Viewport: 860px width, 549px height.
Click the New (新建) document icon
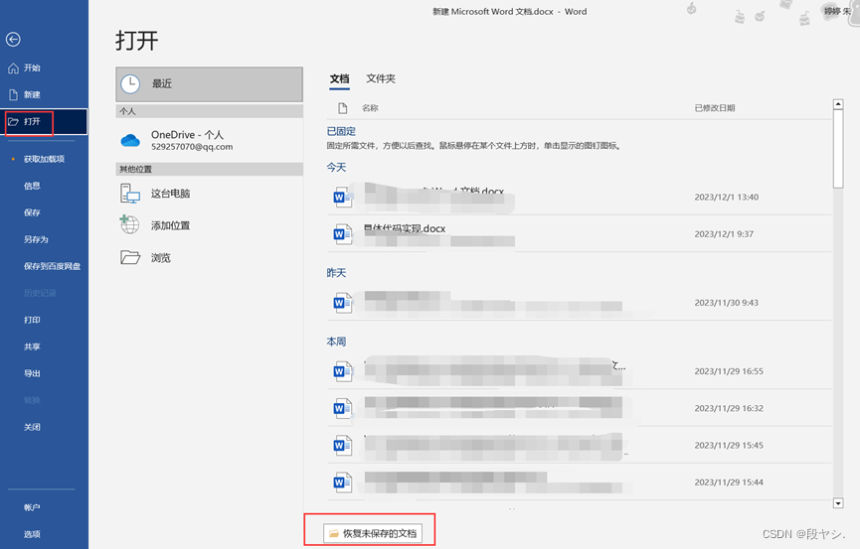(x=13, y=94)
